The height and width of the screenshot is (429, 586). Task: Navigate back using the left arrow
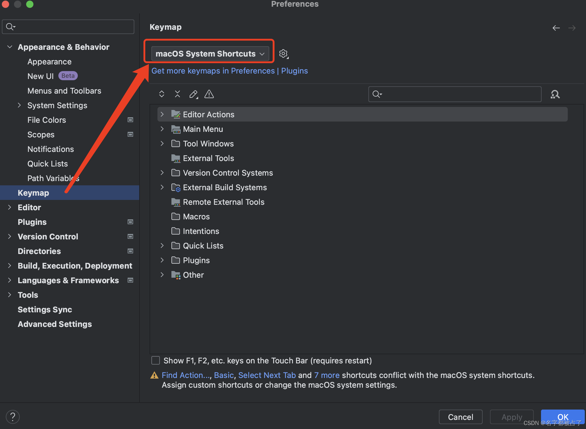coord(556,28)
